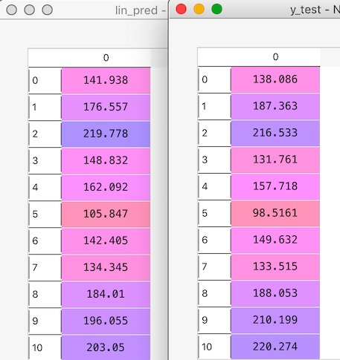Select row header 8 in lin_pred table

45,294
